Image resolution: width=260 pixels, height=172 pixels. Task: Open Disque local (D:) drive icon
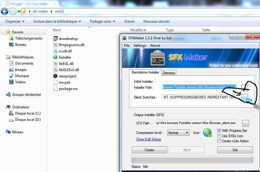coord(11,120)
